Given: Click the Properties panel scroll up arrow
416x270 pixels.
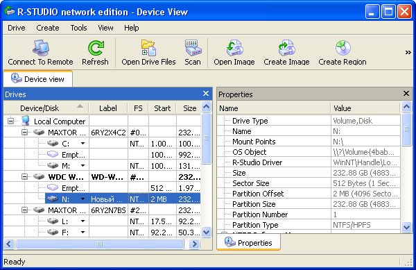Looking at the screenshot, I should click(x=407, y=107).
